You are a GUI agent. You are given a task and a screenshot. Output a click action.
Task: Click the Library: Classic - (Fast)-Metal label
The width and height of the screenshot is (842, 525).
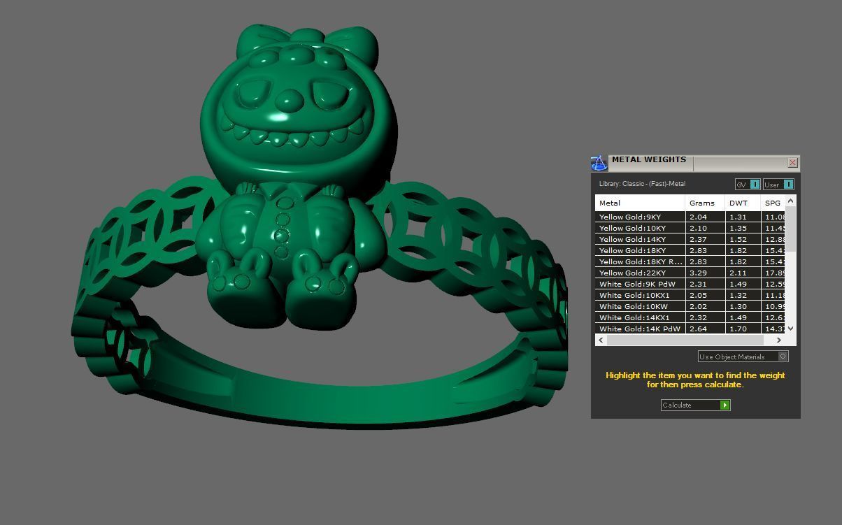coord(642,184)
